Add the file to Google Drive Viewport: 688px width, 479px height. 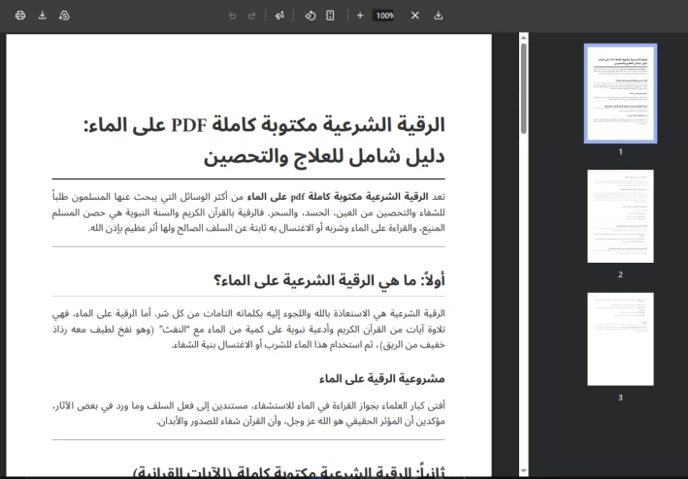[x=64, y=16]
